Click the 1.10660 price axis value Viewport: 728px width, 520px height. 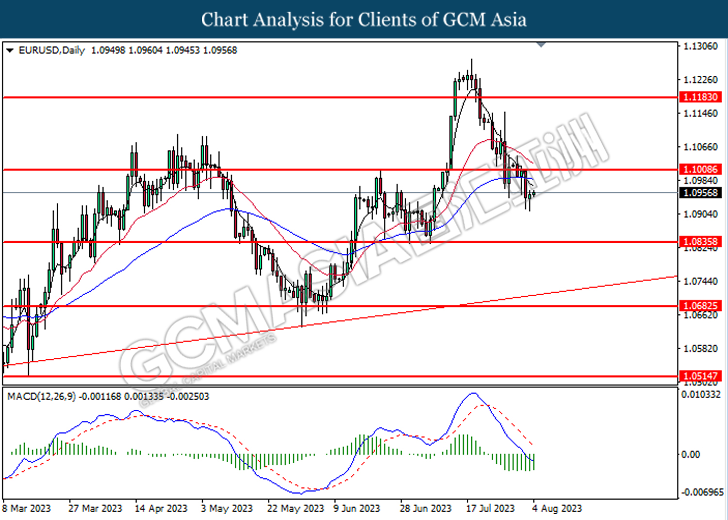point(700,147)
